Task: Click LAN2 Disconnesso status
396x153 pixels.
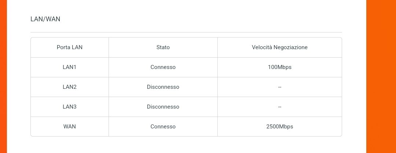Action: [163, 87]
